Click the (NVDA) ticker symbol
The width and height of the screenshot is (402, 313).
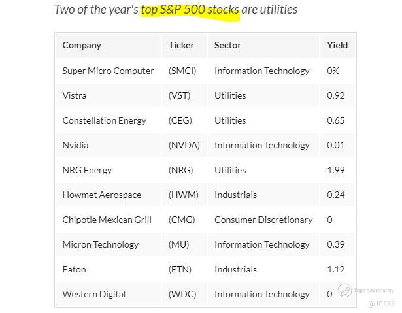click(x=184, y=145)
